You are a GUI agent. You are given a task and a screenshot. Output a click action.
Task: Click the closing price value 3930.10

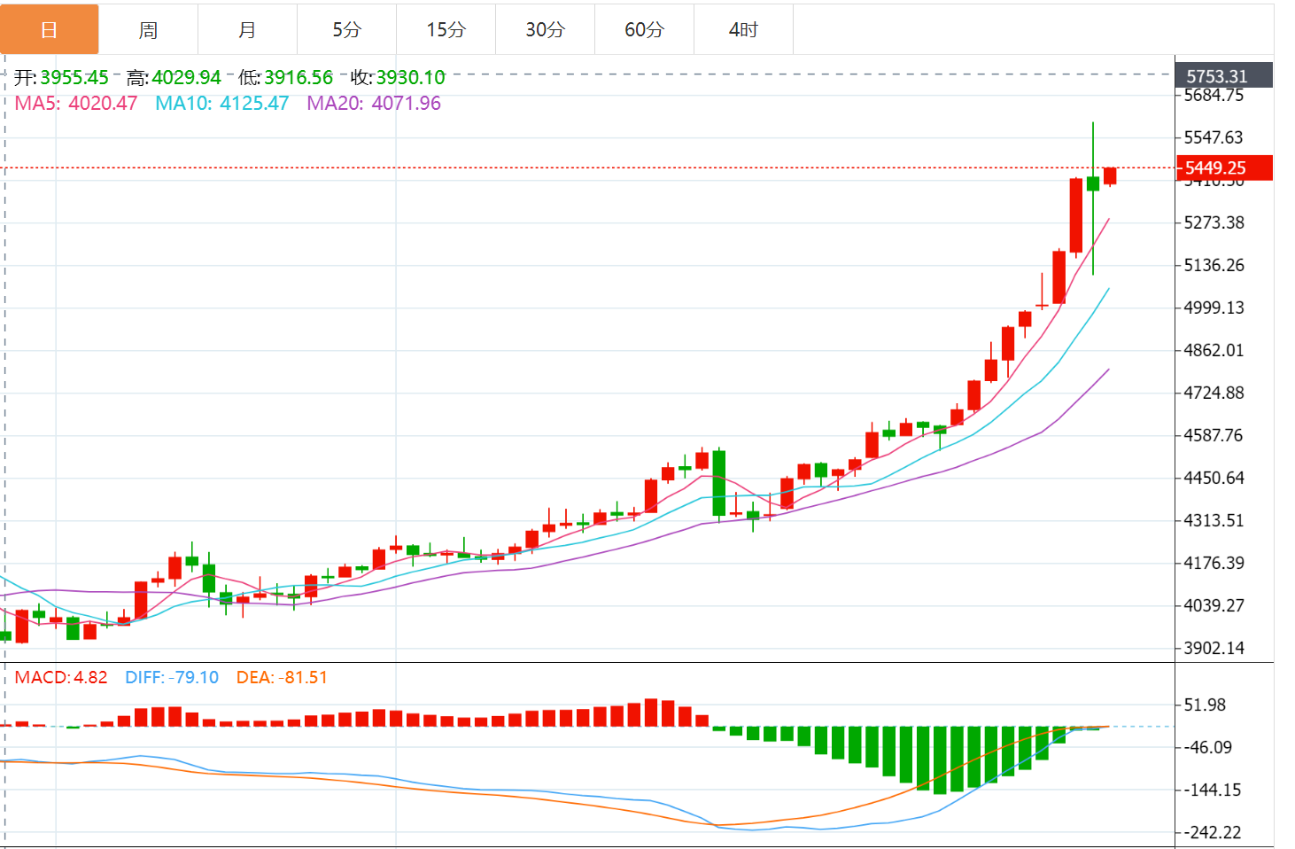click(x=410, y=78)
